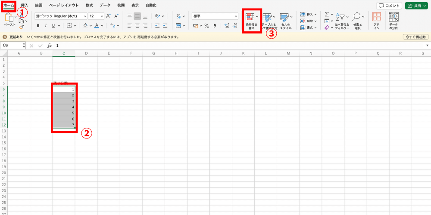The image size is (431, 215).
Task: Expand the Paste options arrow
Action: (16, 17)
